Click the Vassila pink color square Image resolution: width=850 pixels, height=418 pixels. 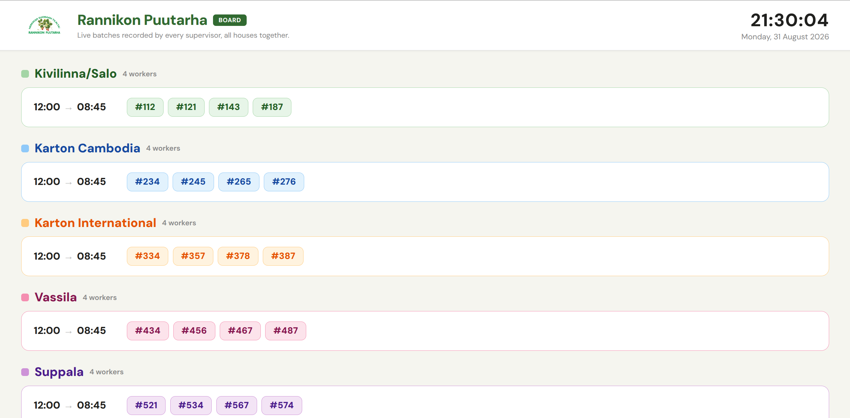coord(25,298)
